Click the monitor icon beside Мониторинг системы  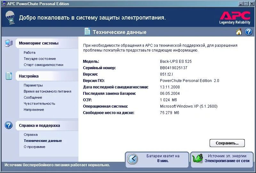click(9, 43)
